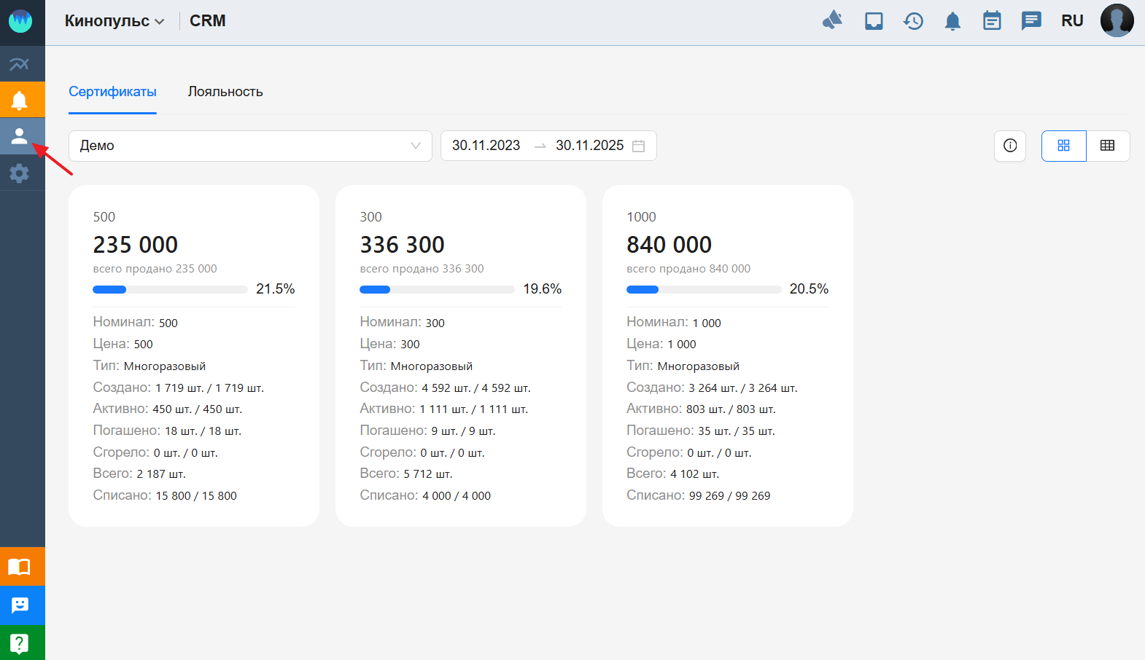
Task: Click the info circle button
Action: coord(1010,146)
